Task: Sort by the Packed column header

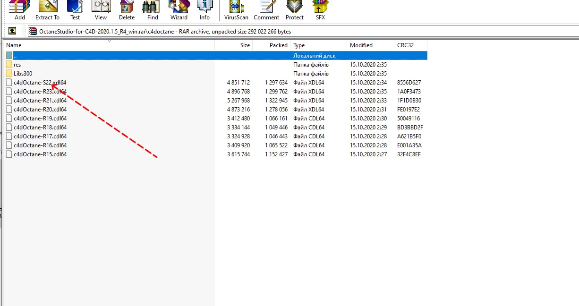Action: coord(272,45)
